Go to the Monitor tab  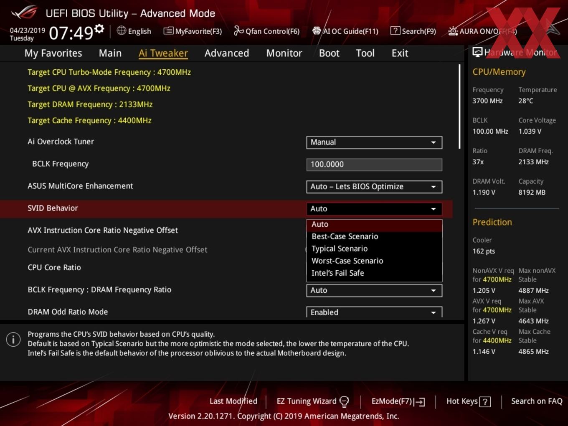click(284, 53)
